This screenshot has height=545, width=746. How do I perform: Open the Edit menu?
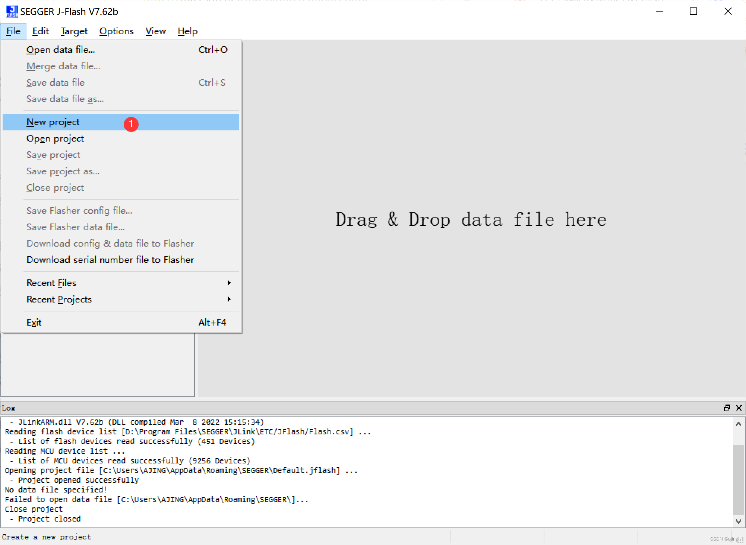(40, 31)
